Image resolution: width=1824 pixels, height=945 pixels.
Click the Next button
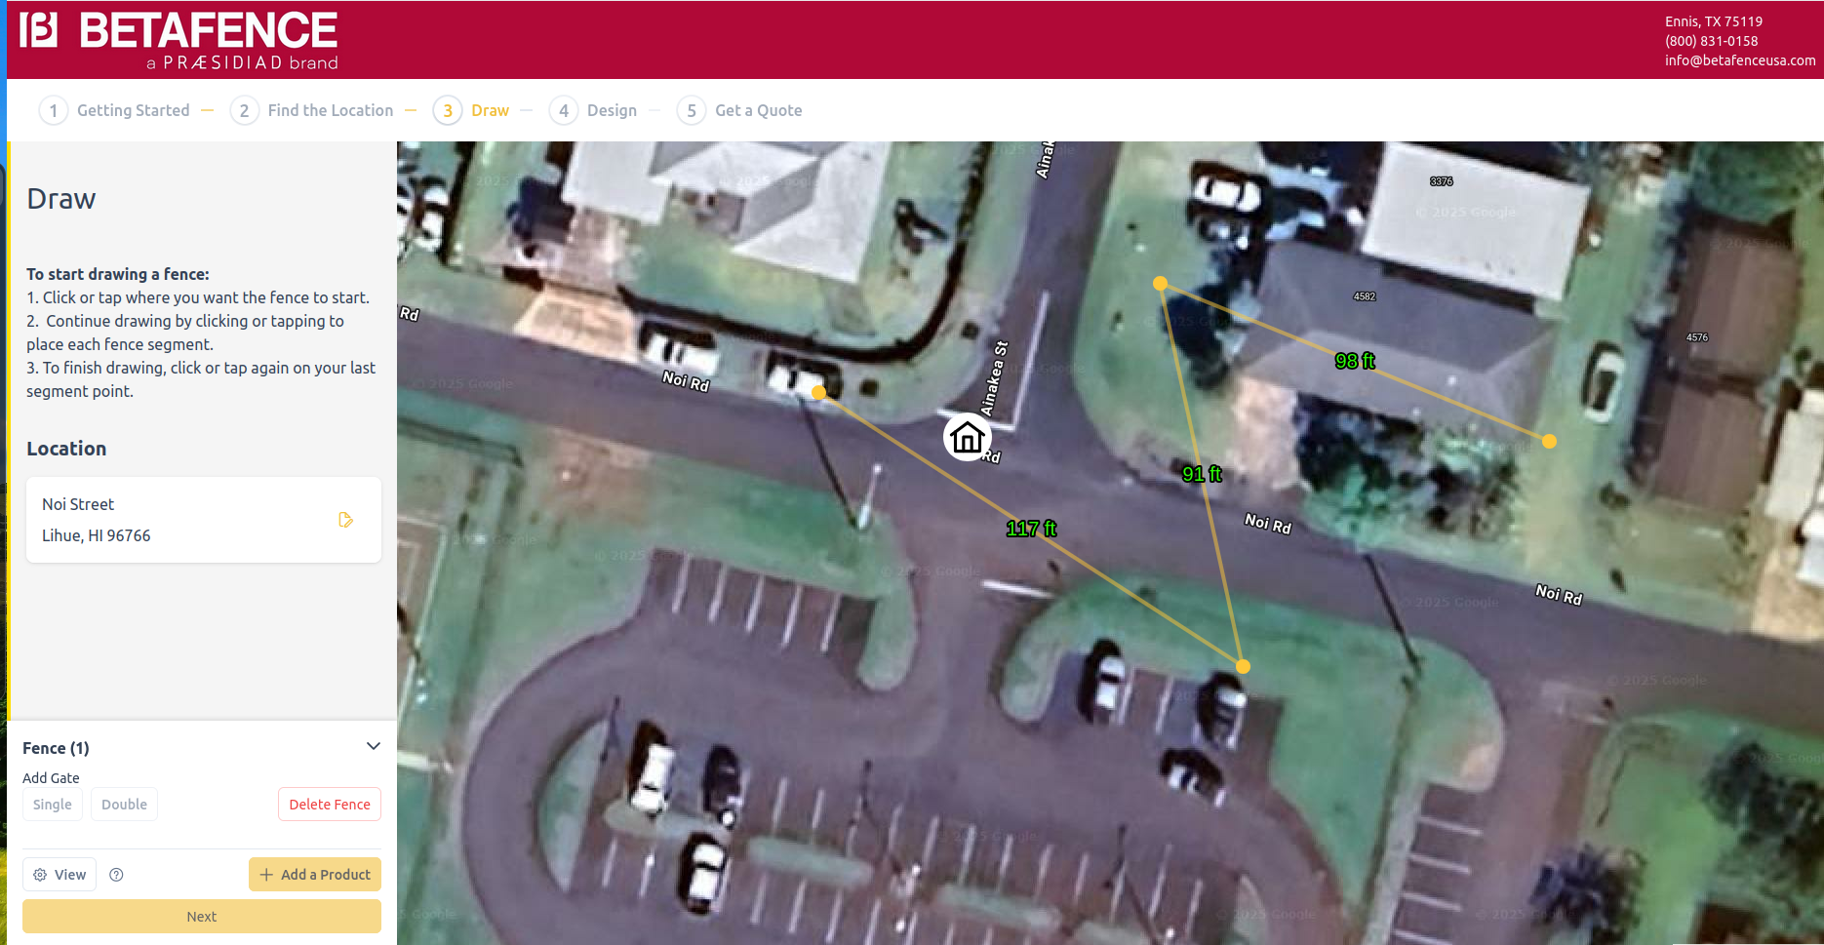(202, 917)
